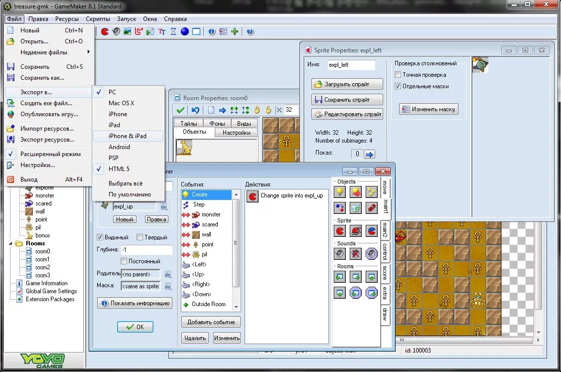Screen dimensions: 561x372
Task: Toggle the 'Постоянный' checkbox
Action: click(124, 261)
